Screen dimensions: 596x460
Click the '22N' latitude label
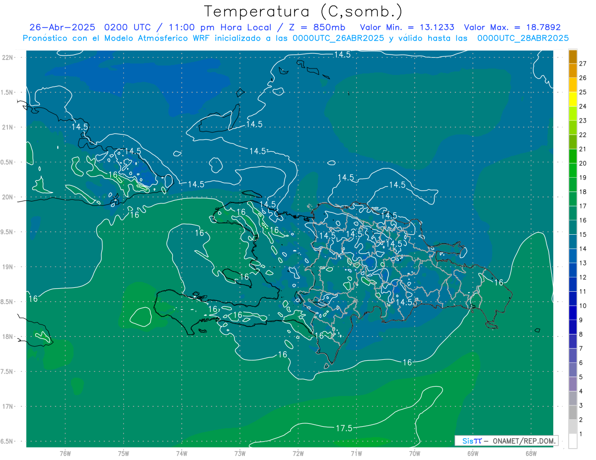[8, 57]
